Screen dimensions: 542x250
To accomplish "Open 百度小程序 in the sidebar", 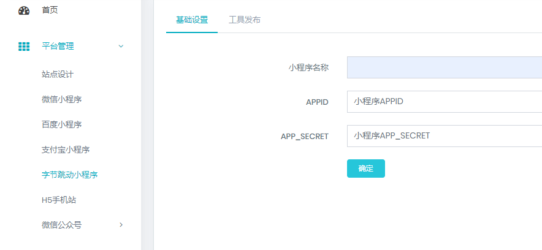I will (x=62, y=124).
